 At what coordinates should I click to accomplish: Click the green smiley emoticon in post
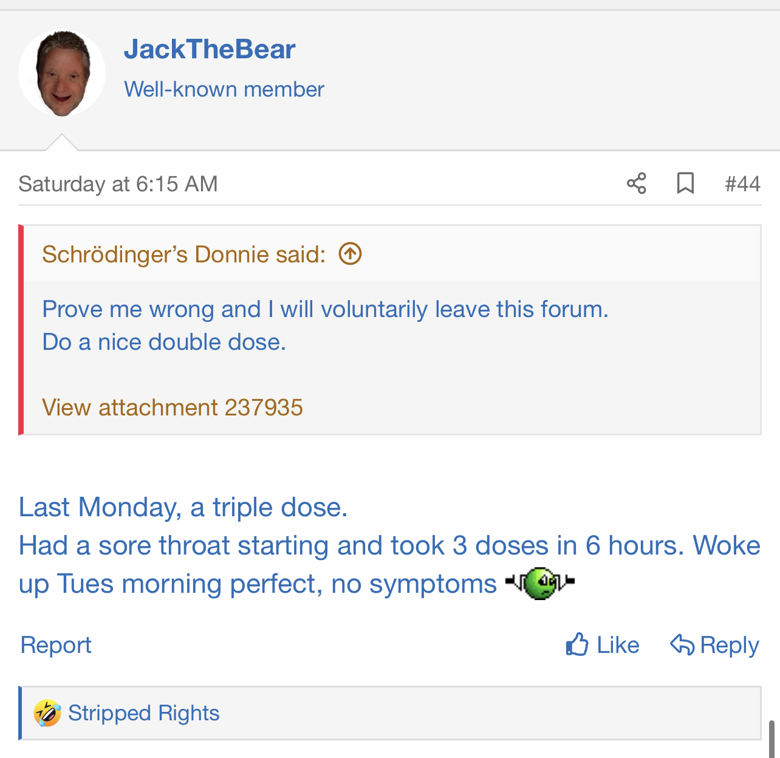[539, 583]
